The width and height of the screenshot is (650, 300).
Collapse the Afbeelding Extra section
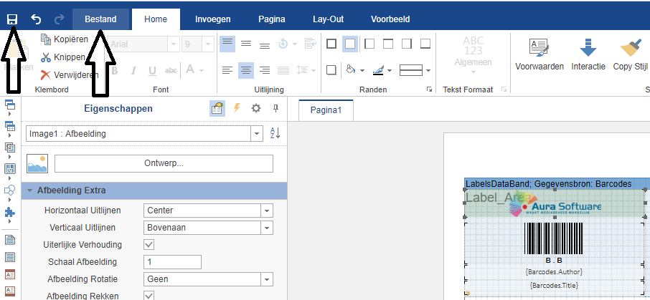30,190
